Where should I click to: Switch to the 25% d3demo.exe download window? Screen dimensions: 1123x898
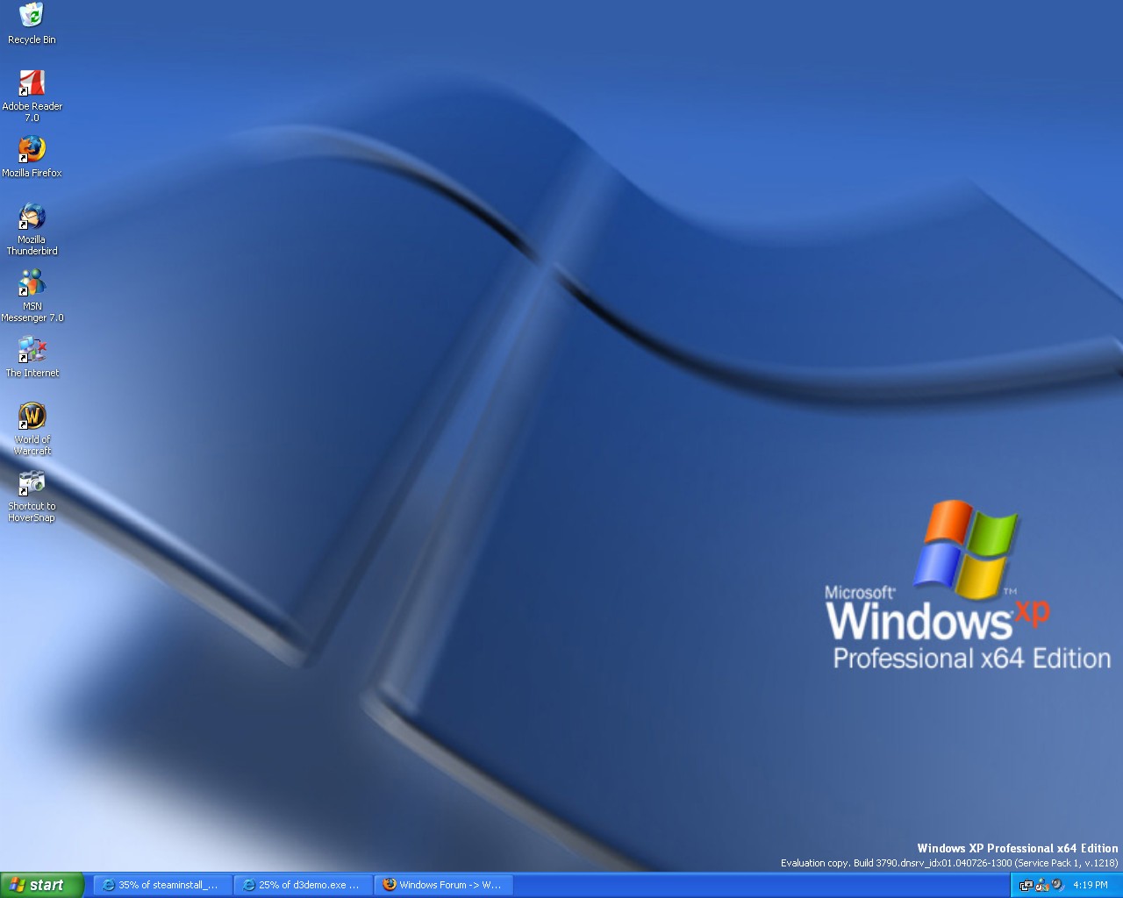coord(304,886)
